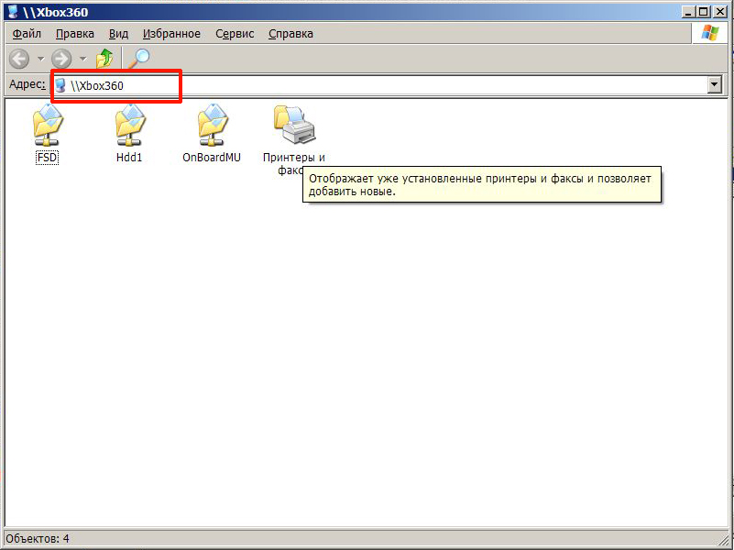Open the Search magnifier tool
The height and width of the screenshot is (550, 734).
coord(138,59)
